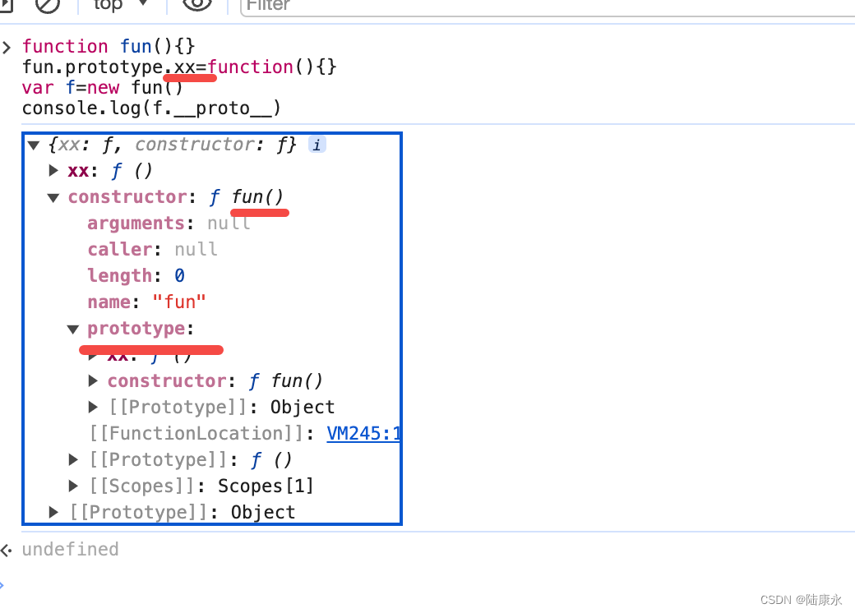Expand '[[Prototype]]: Object' under prototype node

[x=93, y=407]
